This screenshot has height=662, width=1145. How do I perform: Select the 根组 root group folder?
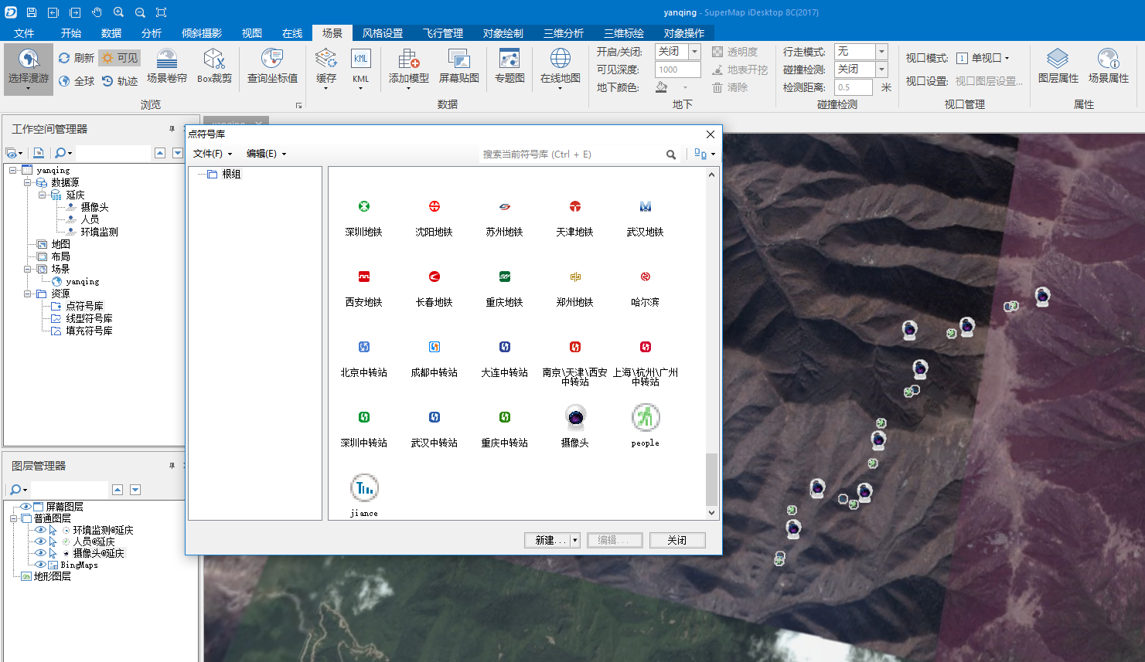coord(231,174)
